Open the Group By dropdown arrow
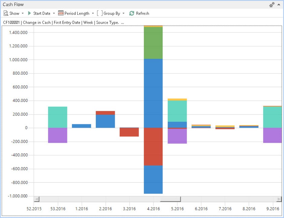The image size is (284, 218). (x=123, y=13)
